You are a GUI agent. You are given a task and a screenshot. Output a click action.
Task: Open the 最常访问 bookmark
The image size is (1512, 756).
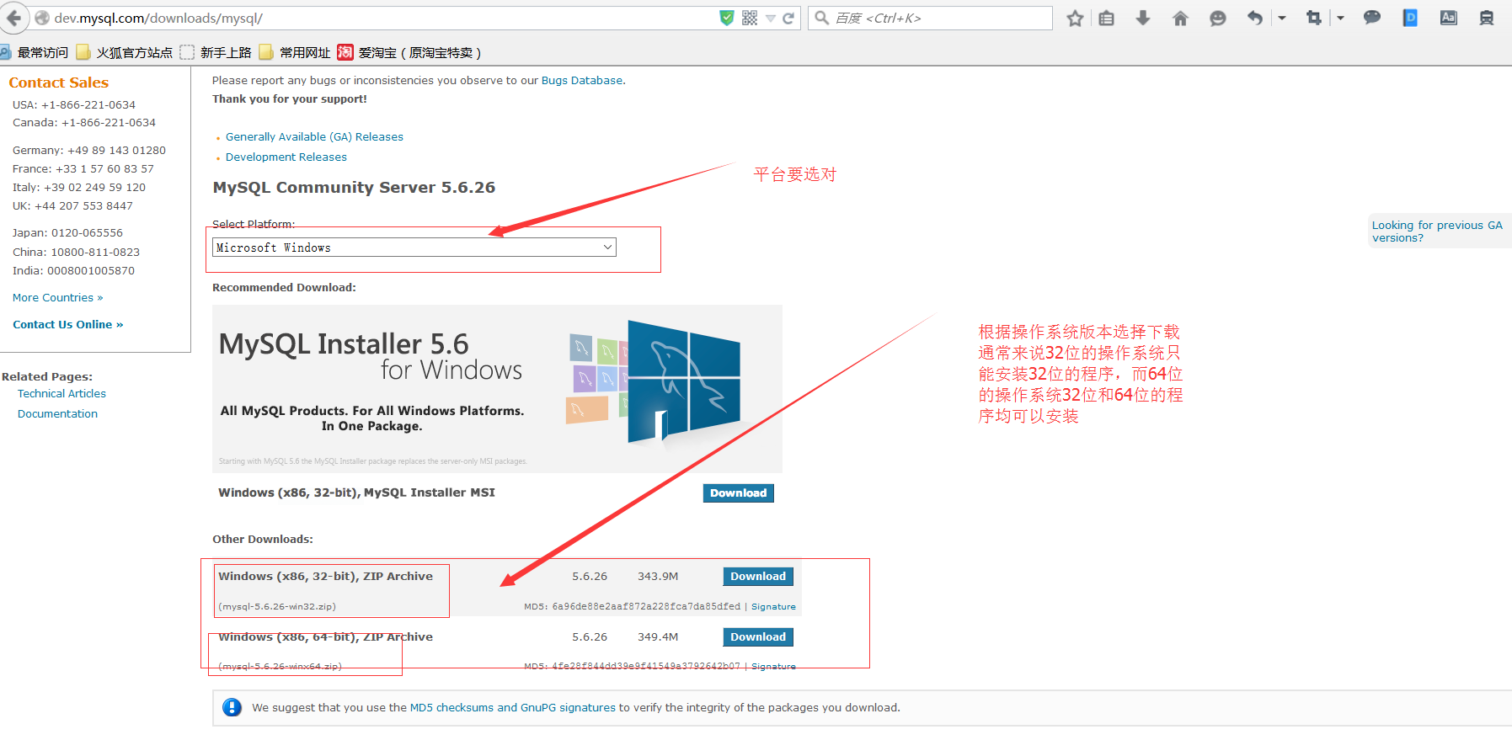(x=35, y=52)
